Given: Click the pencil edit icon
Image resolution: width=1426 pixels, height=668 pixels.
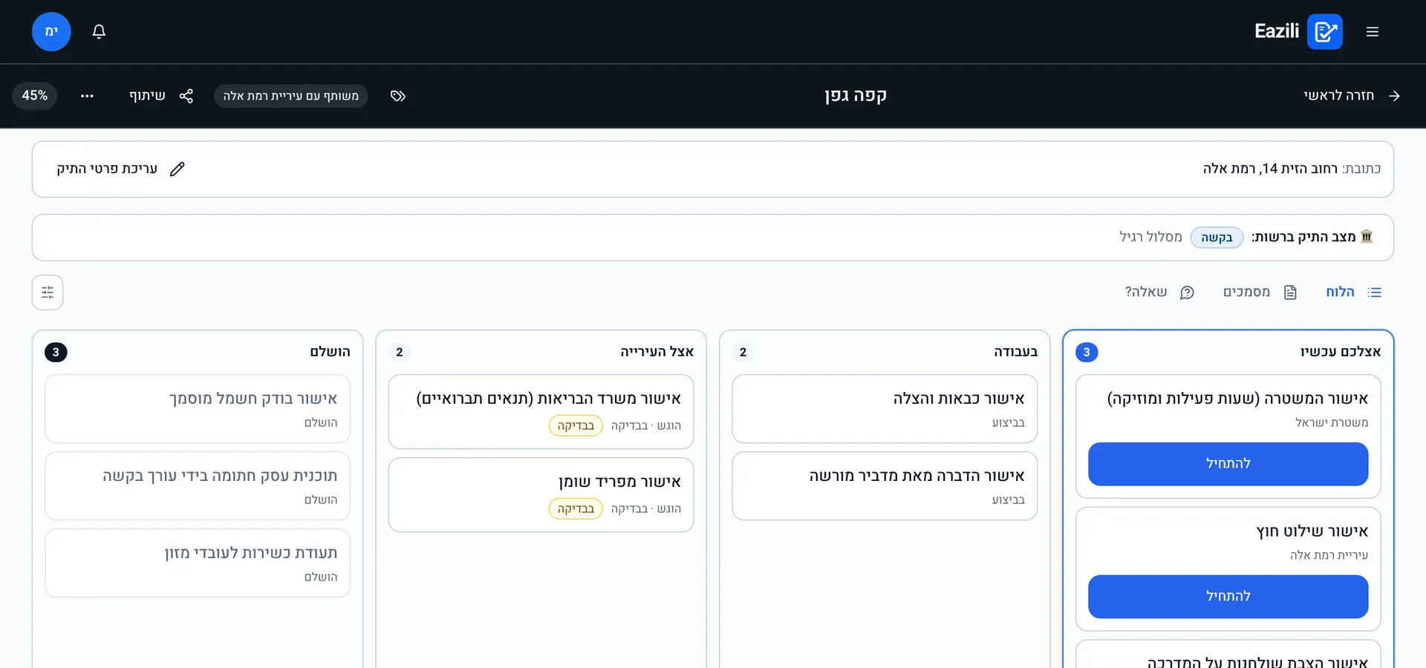Looking at the screenshot, I should click(177, 169).
